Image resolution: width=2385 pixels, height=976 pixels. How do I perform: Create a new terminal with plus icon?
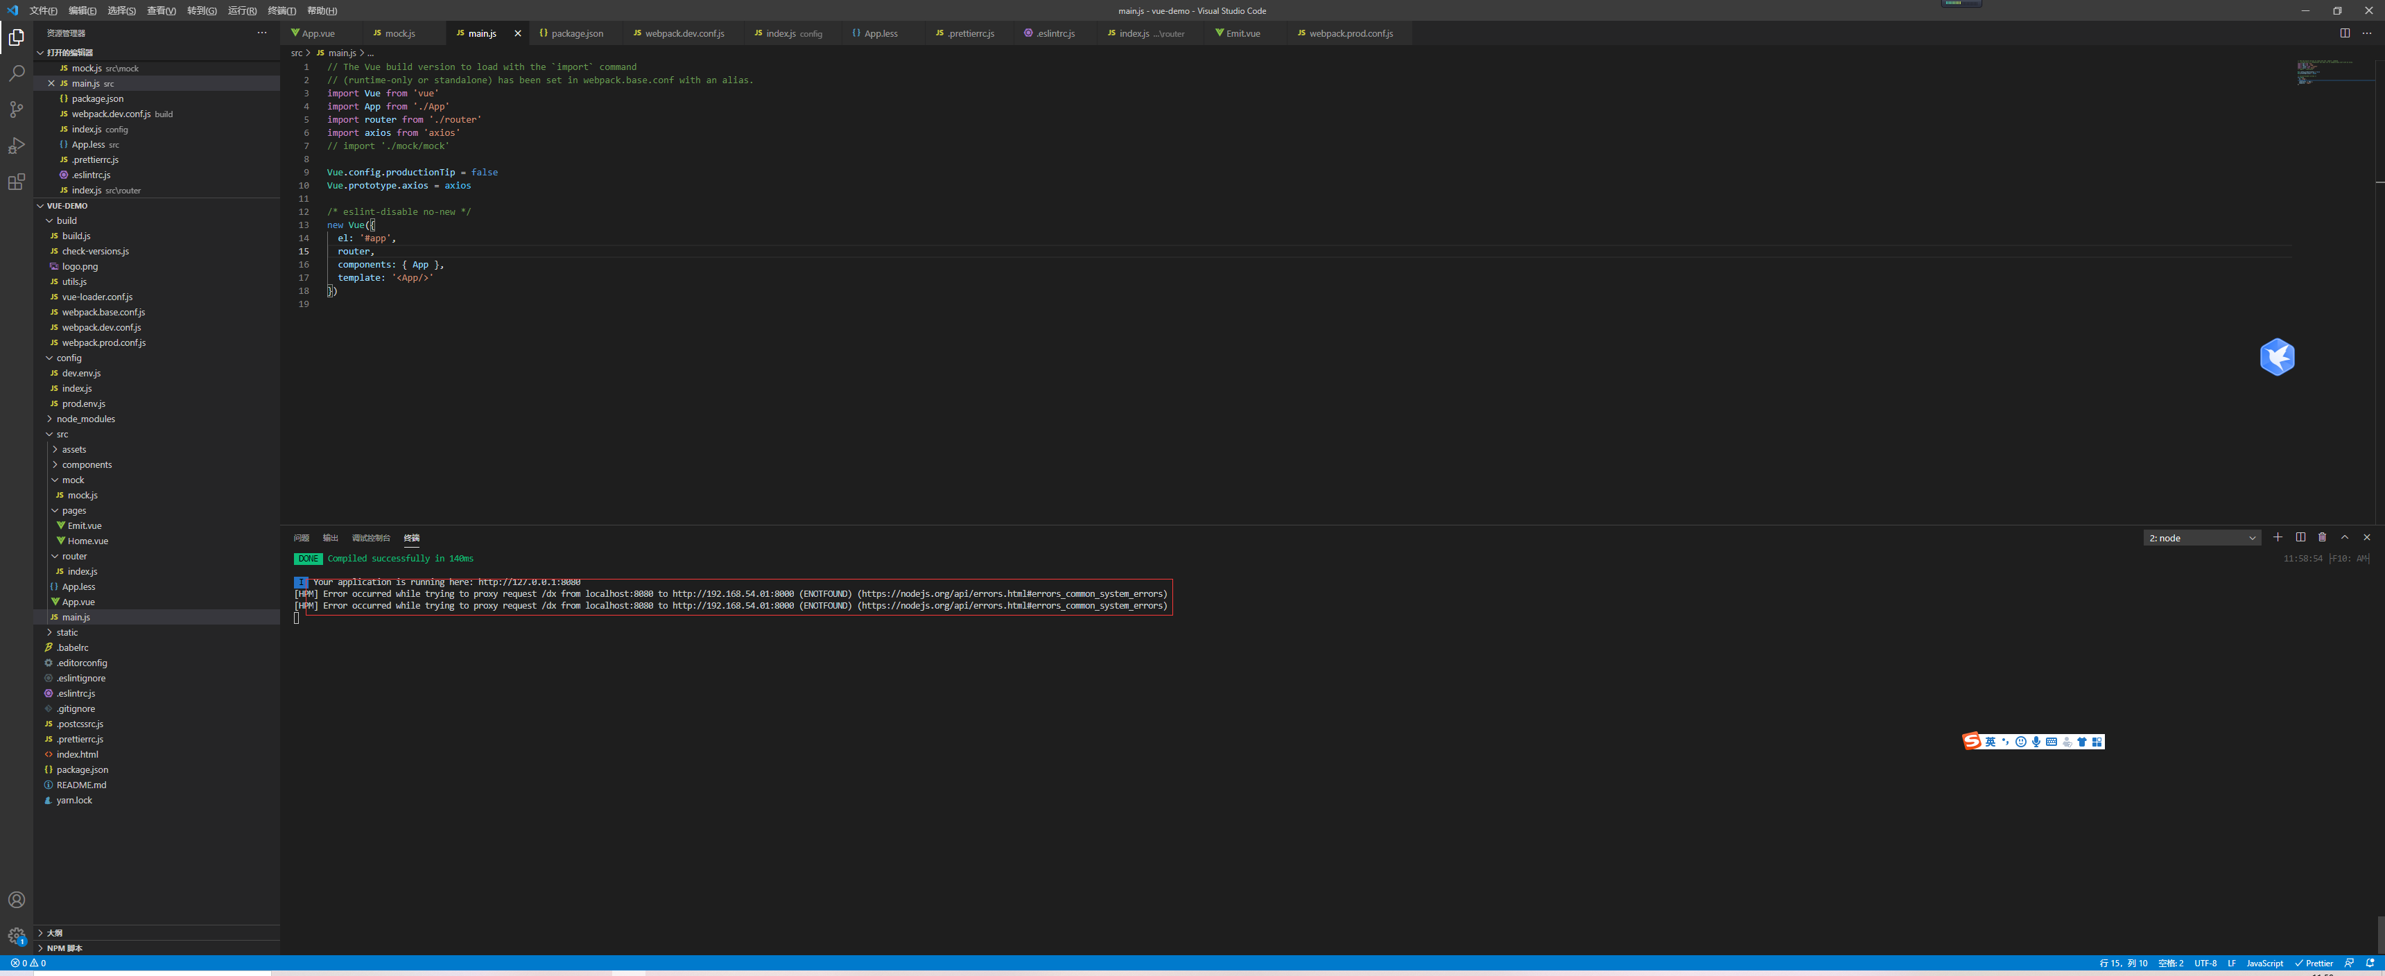(2278, 537)
